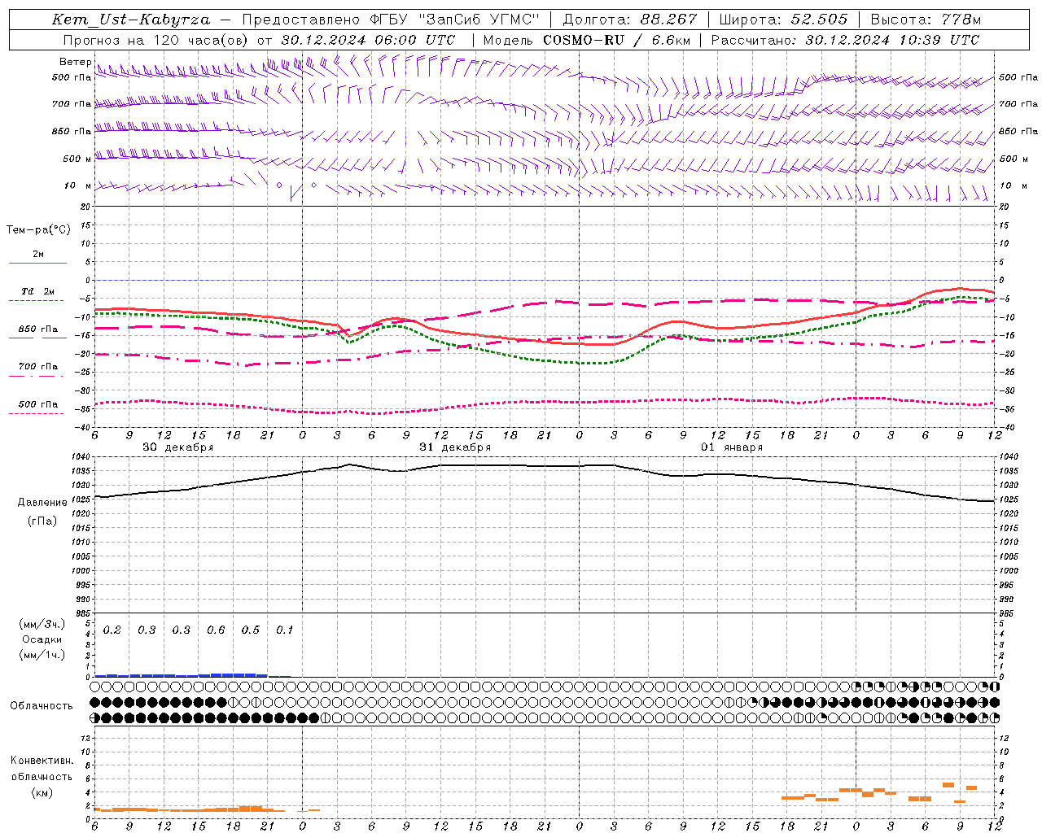Click the 0.1 precipitation value
This screenshot has width=1042, height=833.
point(284,630)
